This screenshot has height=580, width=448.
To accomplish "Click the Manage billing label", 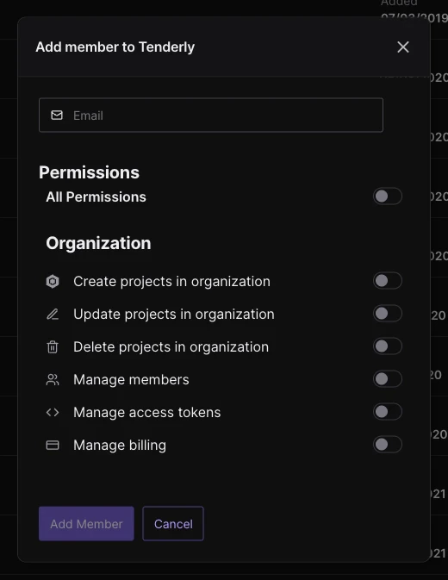I will coord(120,446).
